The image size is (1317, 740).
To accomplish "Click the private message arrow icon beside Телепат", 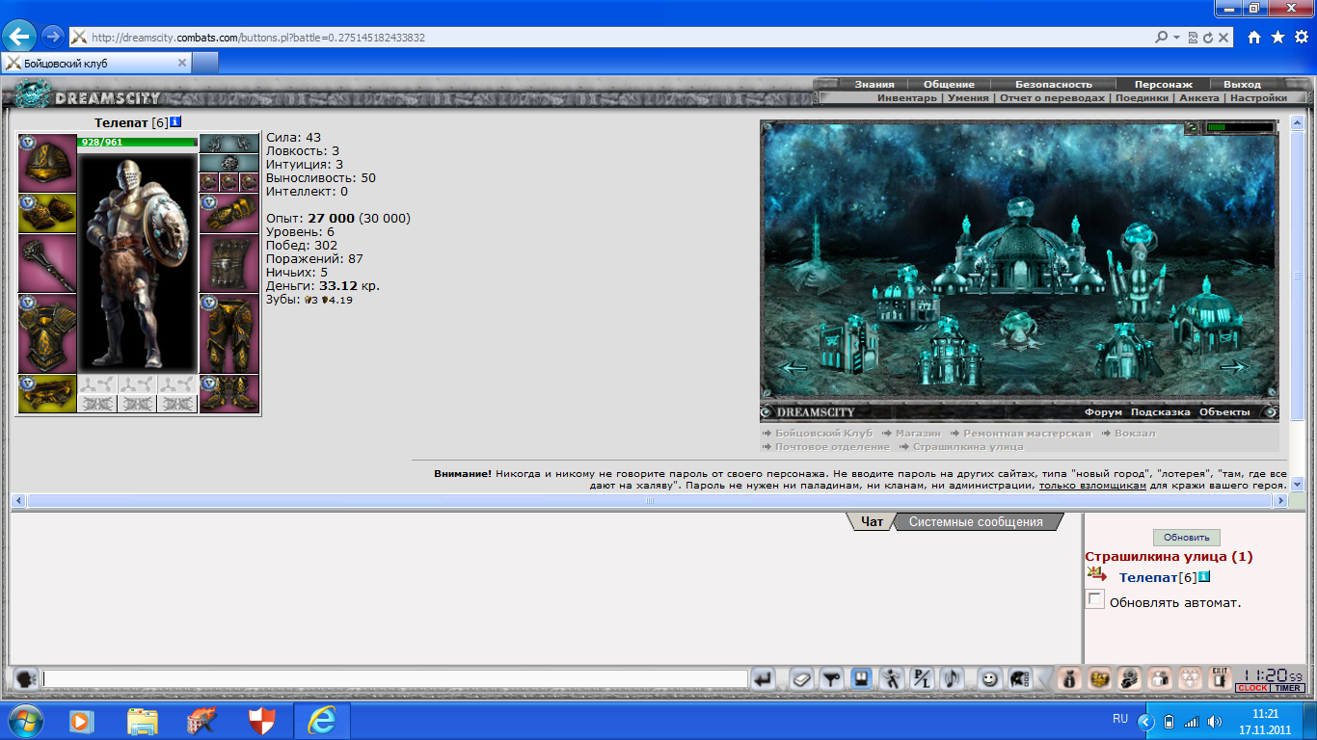I will pyautogui.click(x=1096, y=574).
